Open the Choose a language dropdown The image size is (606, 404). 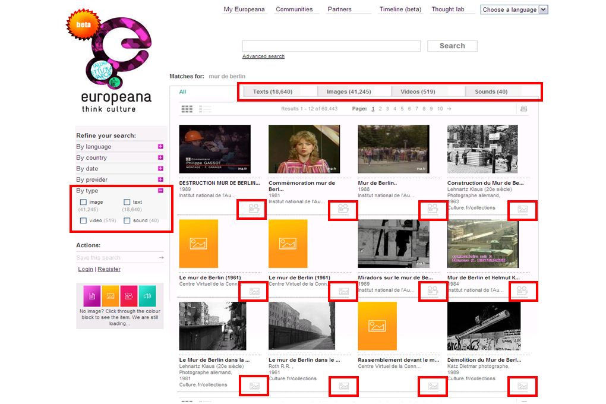pyautogui.click(x=514, y=10)
